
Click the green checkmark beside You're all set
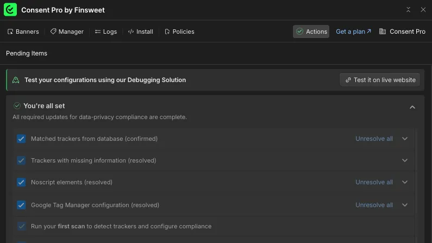[x=17, y=106]
